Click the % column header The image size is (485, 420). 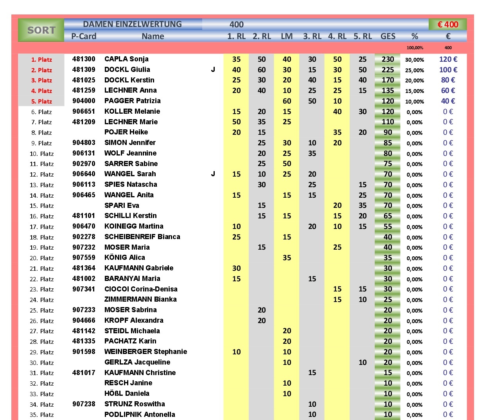415,36
